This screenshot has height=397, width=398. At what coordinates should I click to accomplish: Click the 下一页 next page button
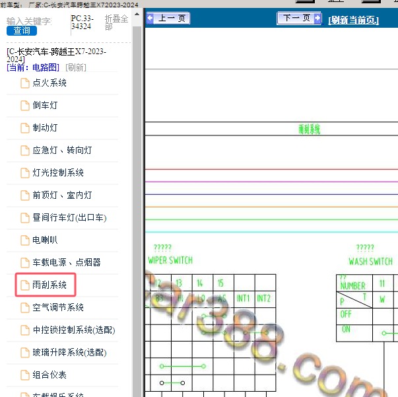coord(299,18)
